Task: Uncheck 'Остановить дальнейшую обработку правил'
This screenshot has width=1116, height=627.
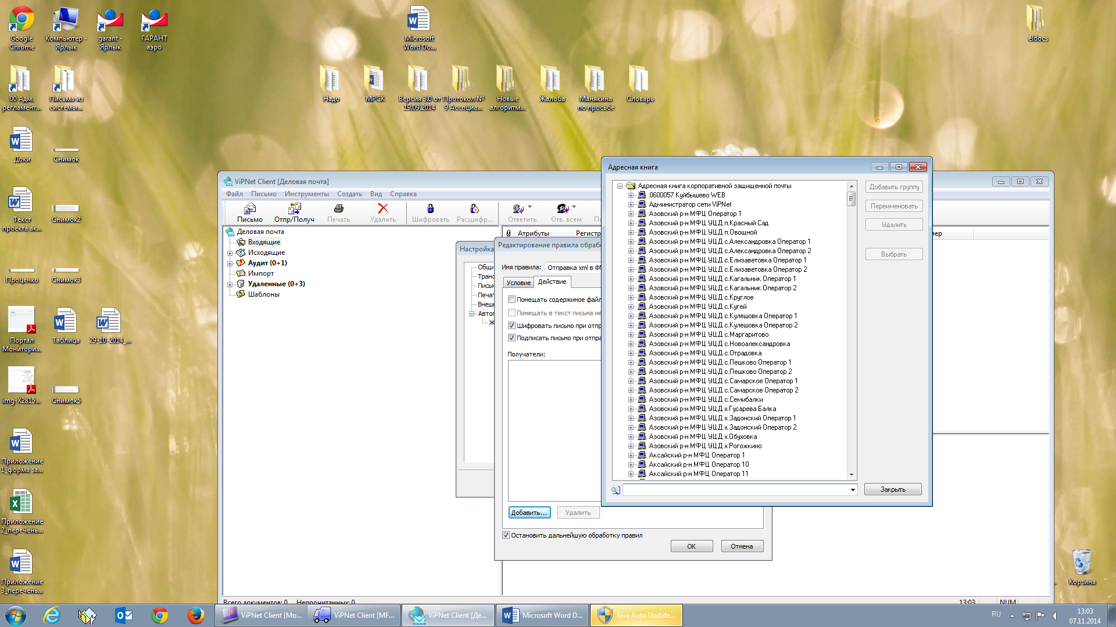Action: click(506, 535)
